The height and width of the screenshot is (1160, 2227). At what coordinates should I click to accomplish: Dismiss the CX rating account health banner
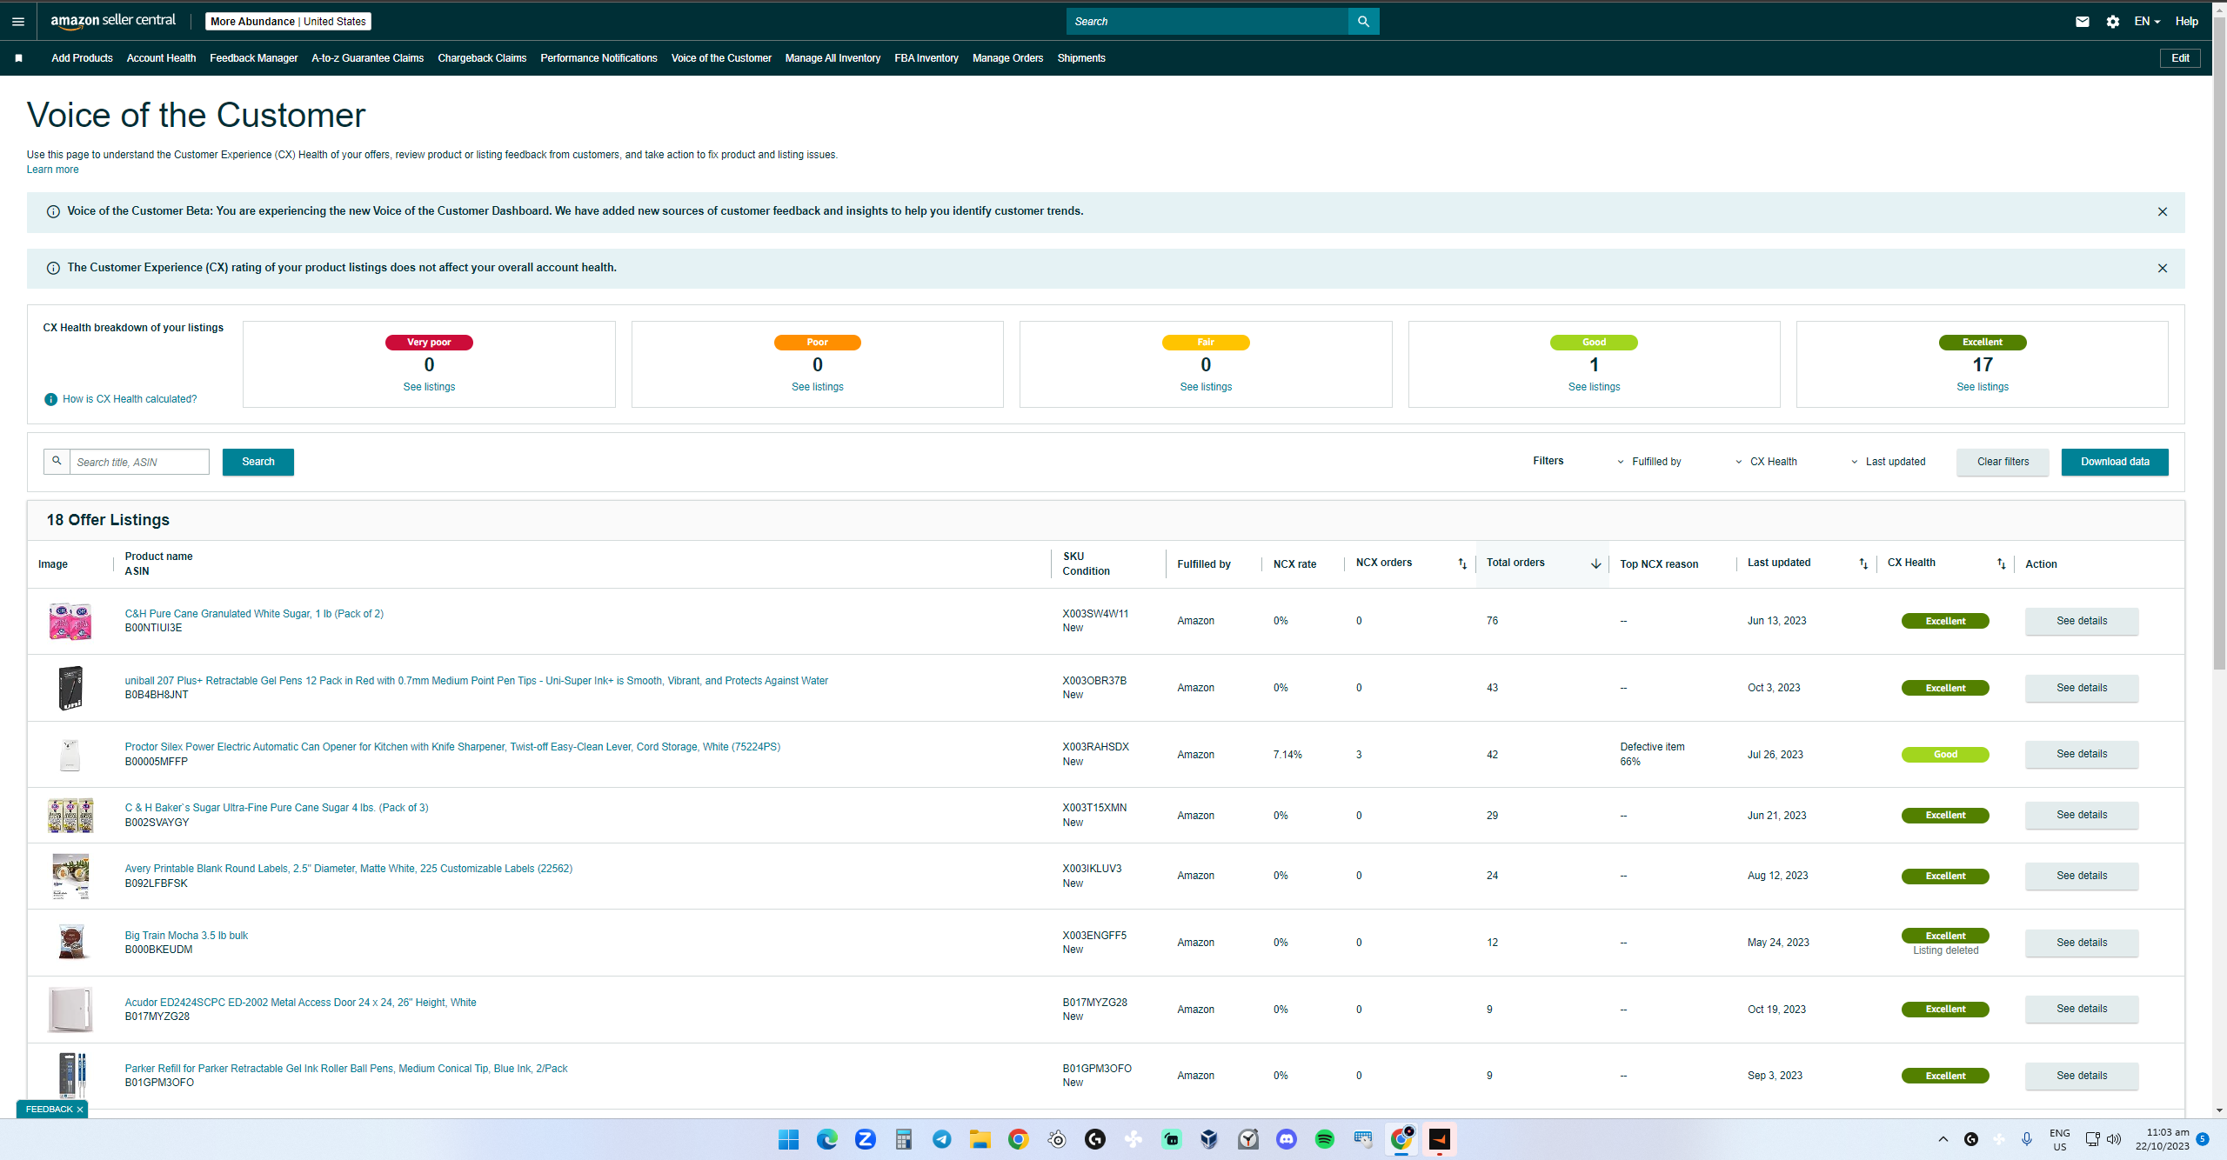(2163, 269)
